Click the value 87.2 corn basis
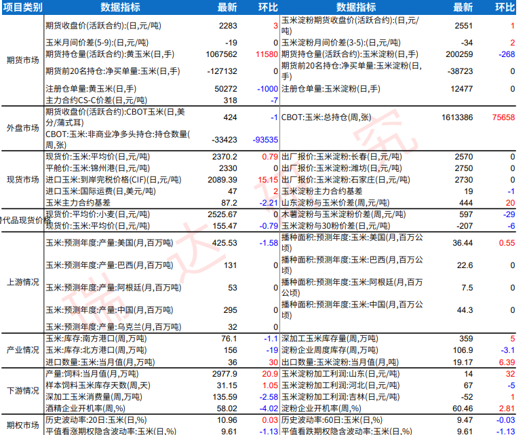This screenshot has width=527, height=435. tap(229, 203)
